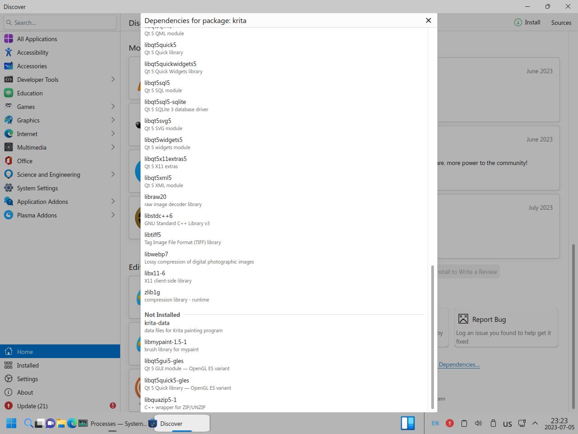Select the libtiff5 dependency entry
The height and width of the screenshot is (434, 578).
[x=284, y=238]
